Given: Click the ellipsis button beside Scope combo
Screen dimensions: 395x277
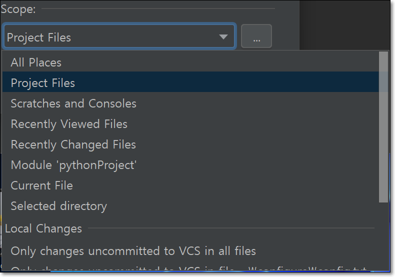Looking at the screenshot, I should [x=256, y=36].
